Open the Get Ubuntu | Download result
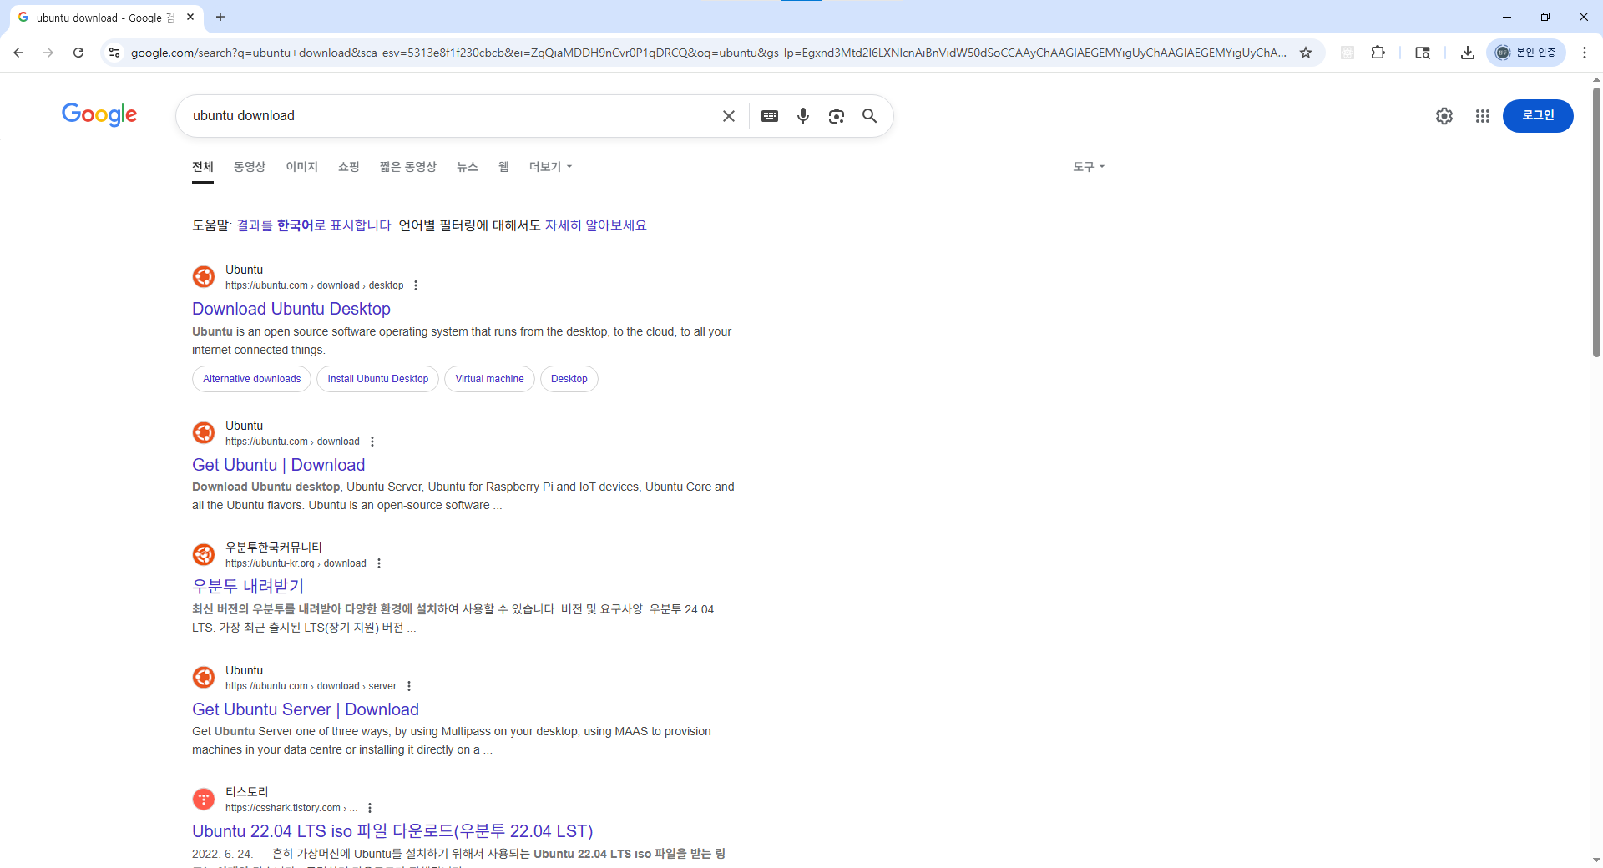 278,465
